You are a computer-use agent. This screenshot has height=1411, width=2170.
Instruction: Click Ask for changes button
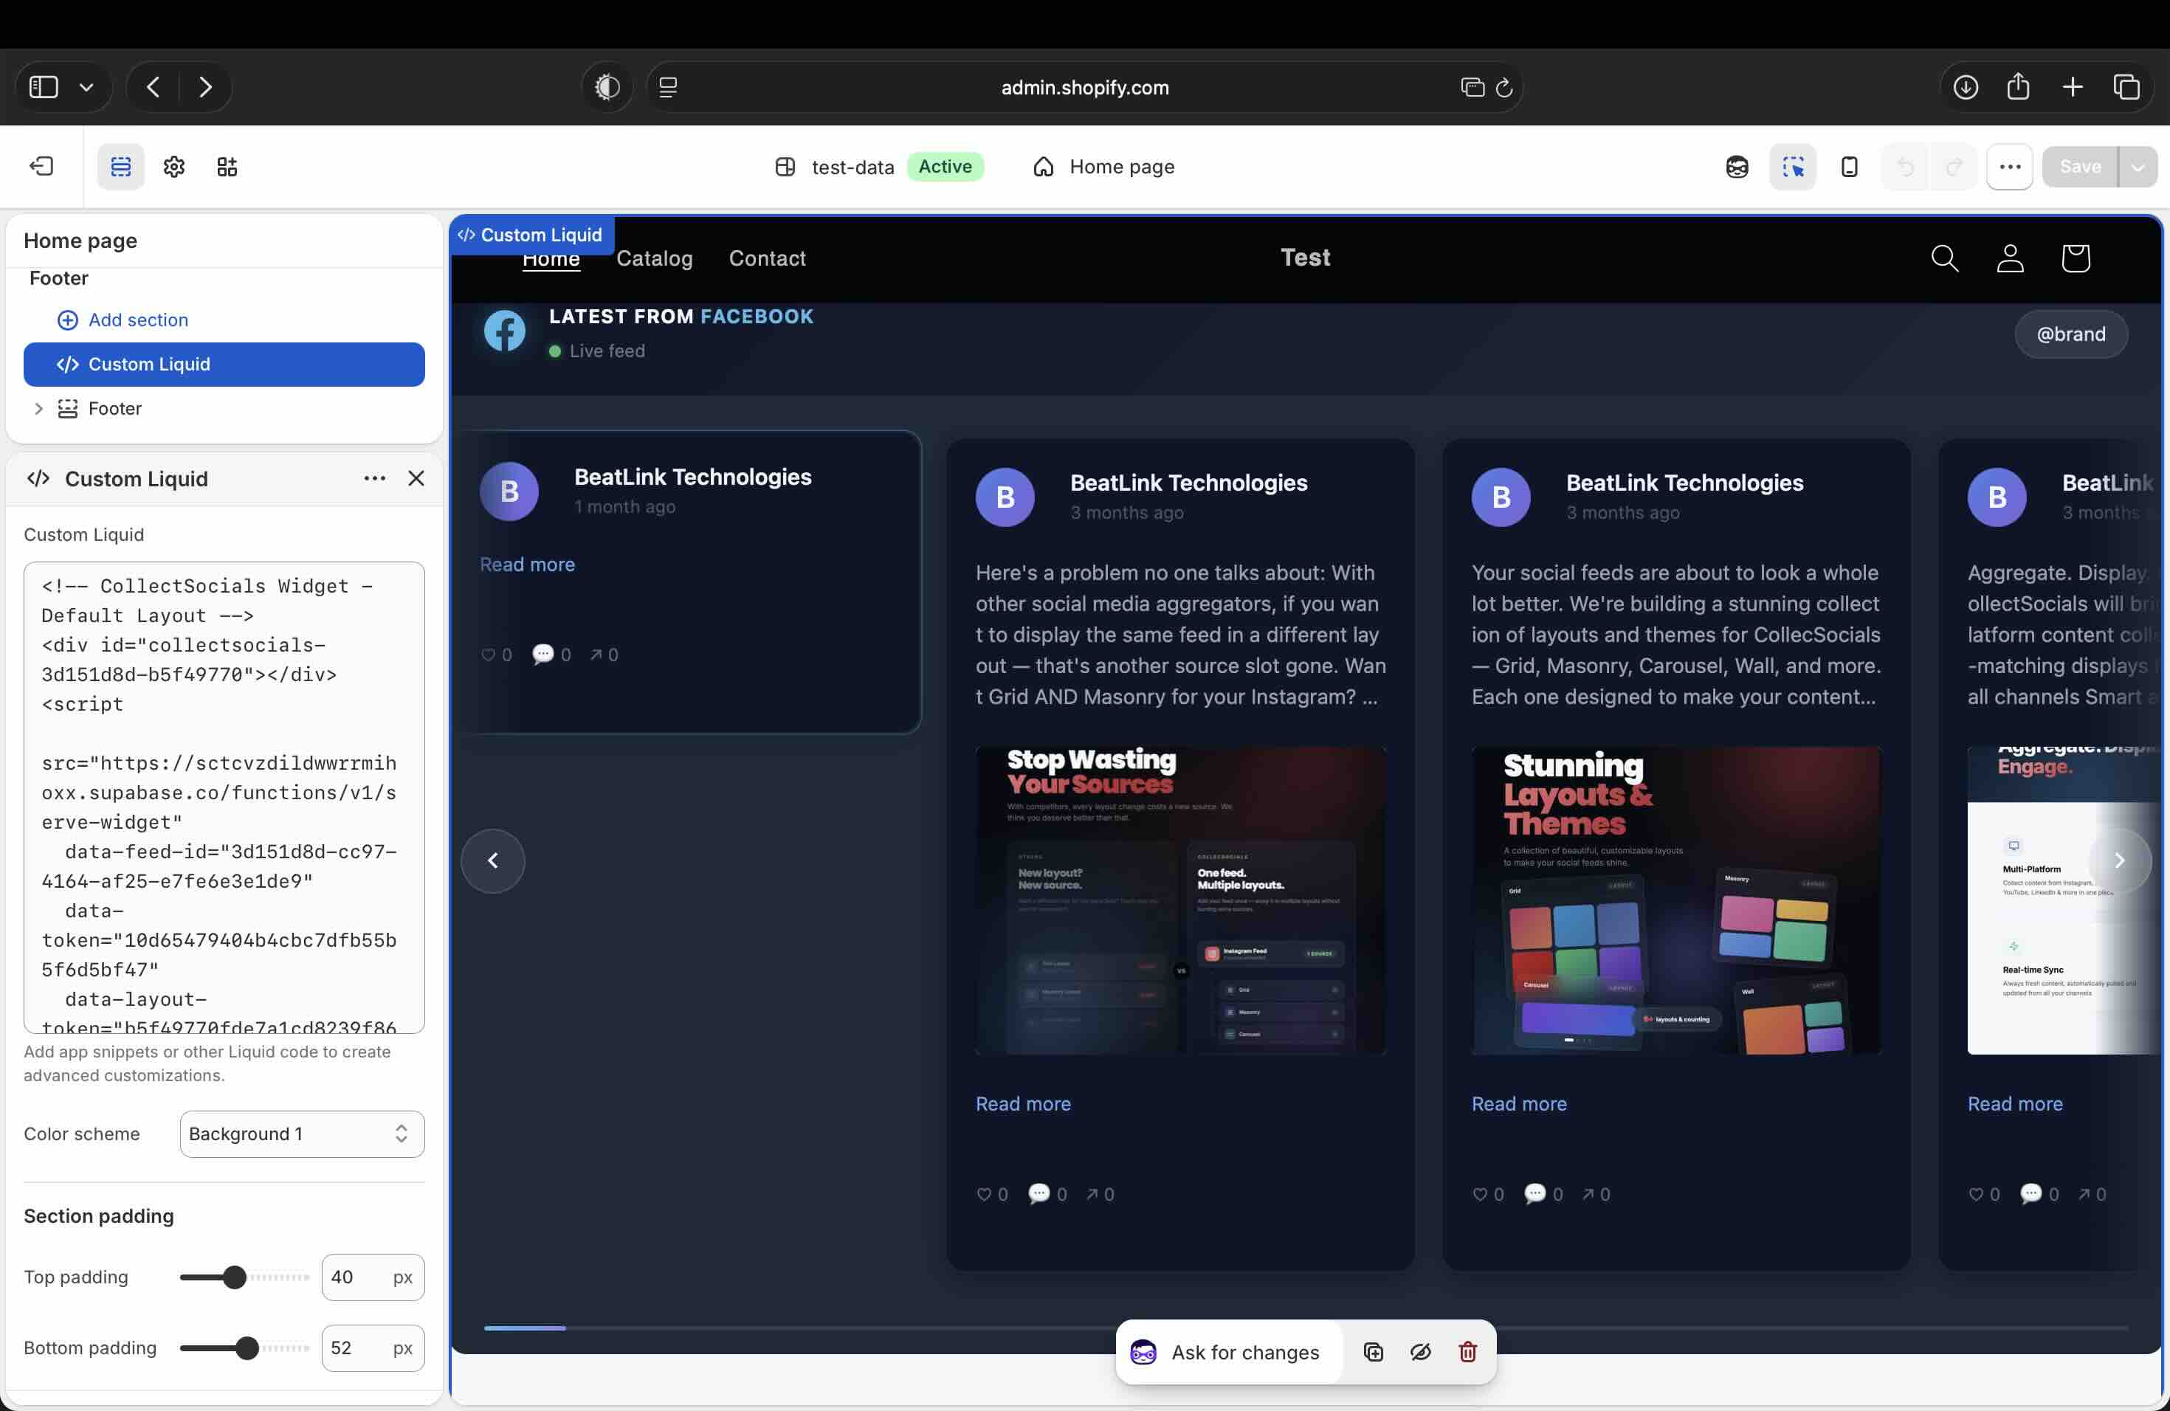[1227, 1353]
